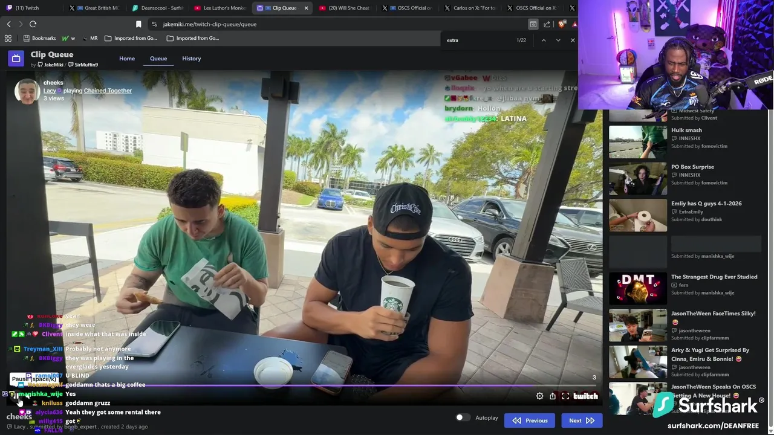The height and width of the screenshot is (435, 774).
Task: Click the site settings icon in the address bar
Action: coord(154,24)
